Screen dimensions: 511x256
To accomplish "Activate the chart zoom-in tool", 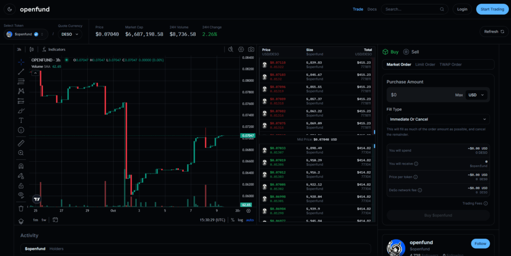I will point(21,153).
